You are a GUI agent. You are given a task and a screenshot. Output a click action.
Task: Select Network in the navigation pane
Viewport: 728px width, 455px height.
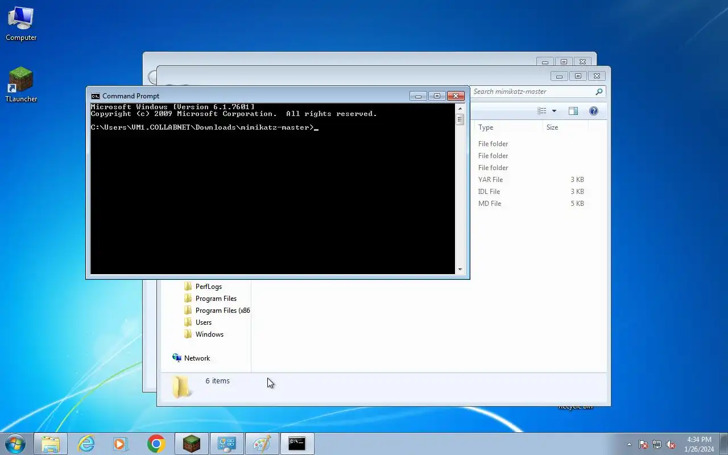[x=197, y=358]
